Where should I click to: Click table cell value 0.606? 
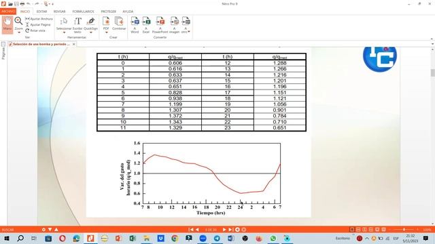coord(175,63)
